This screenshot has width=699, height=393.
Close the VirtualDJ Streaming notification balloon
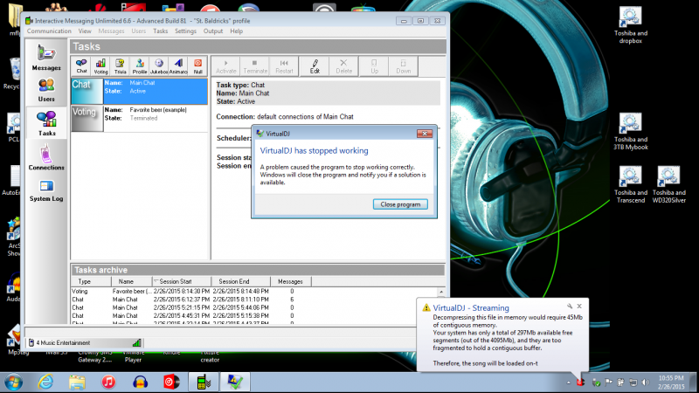(x=579, y=307)
